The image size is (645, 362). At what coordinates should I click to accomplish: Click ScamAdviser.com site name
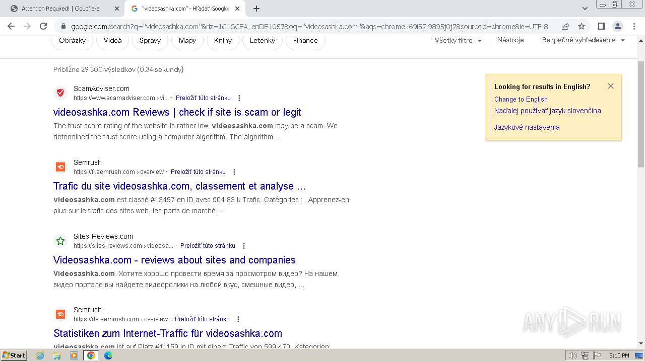101,88
